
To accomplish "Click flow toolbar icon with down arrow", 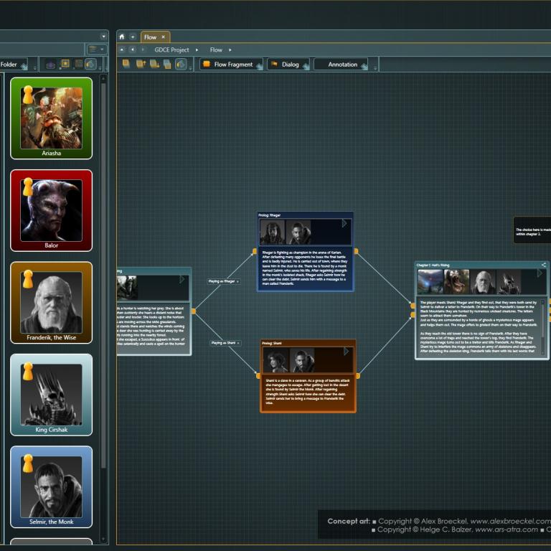I will pos(155,64).
